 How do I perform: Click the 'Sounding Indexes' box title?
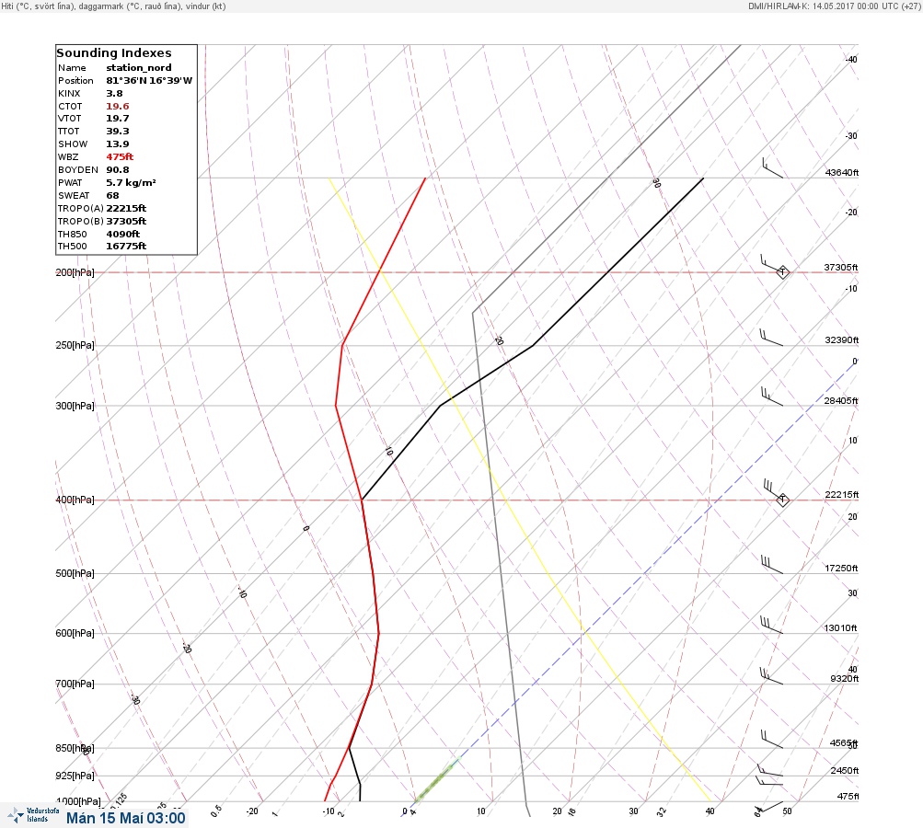113,52
